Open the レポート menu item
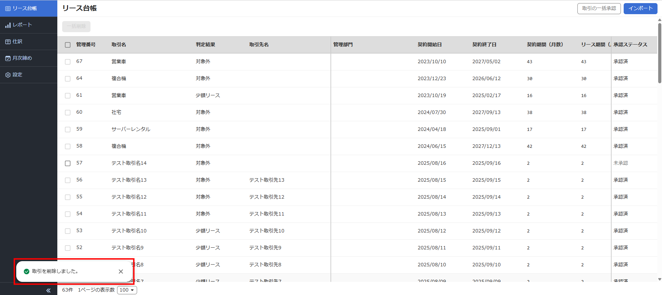The width and height of the screenshot is (662, 295). (x=22, y=25)
